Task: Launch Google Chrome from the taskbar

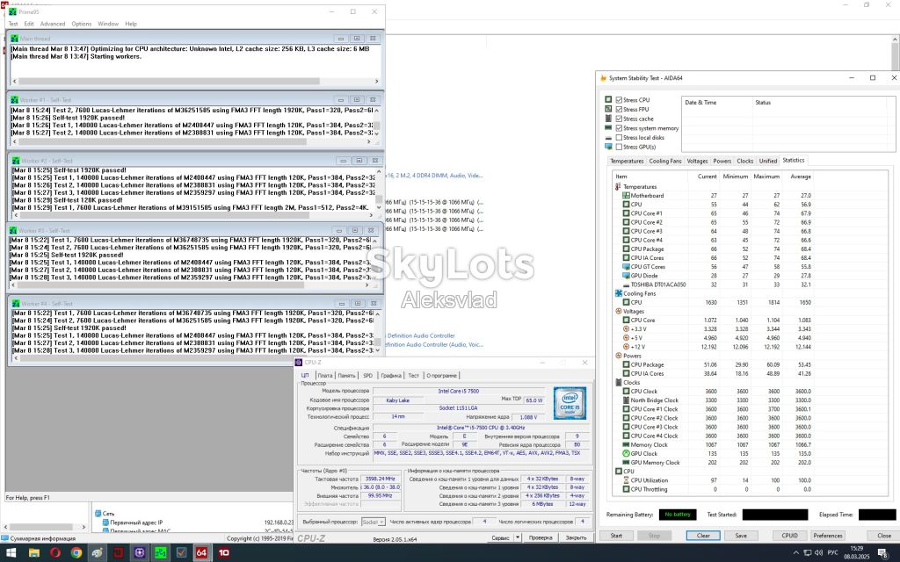Action: coord(76,553)
